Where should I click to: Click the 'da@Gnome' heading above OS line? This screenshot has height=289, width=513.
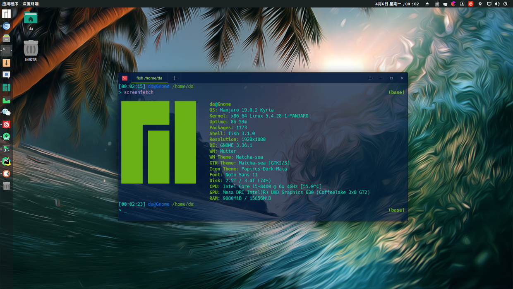coord(220,104)
